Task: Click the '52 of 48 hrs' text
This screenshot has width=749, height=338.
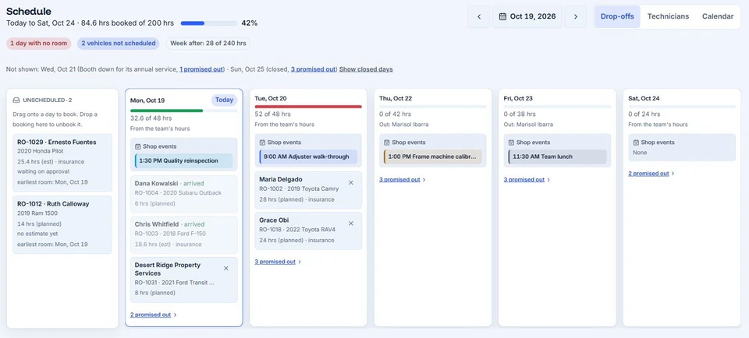Action: [x=273, y=114]
